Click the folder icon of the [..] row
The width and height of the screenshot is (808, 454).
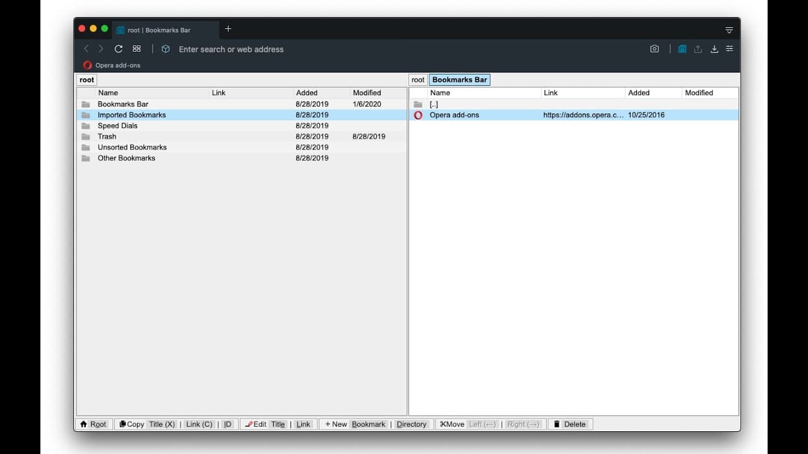pos(418,104)
